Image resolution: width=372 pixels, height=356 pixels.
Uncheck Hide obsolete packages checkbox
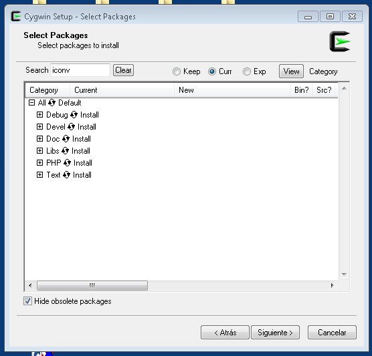[27, 301]
